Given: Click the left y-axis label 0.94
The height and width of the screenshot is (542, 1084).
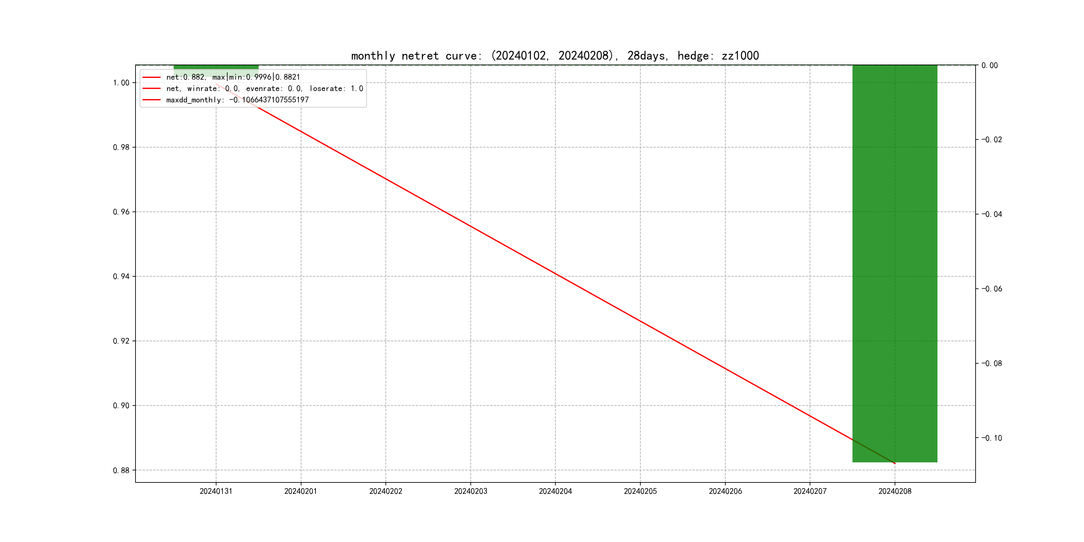Looking at the screenshot, I should [121, 276].
